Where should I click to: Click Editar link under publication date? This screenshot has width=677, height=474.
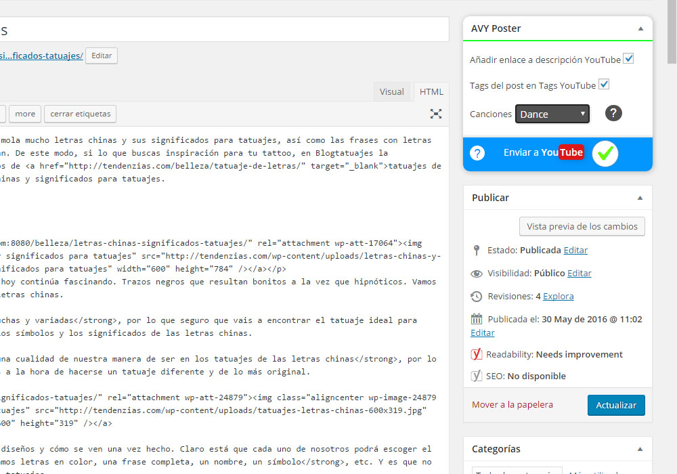(x=482, y=333)
